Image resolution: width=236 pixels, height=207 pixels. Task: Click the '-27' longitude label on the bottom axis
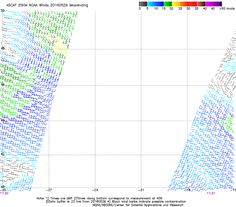[49, 190]
